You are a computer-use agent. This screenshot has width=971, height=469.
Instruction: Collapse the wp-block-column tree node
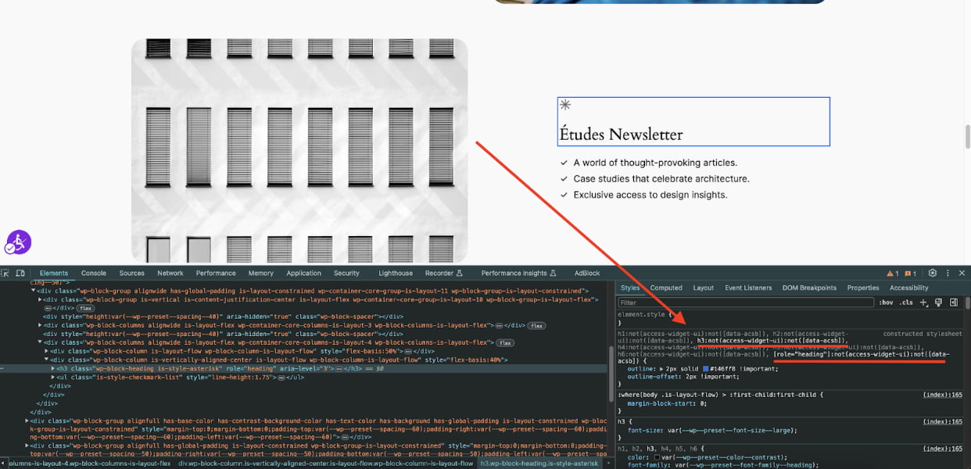point(48,360)
